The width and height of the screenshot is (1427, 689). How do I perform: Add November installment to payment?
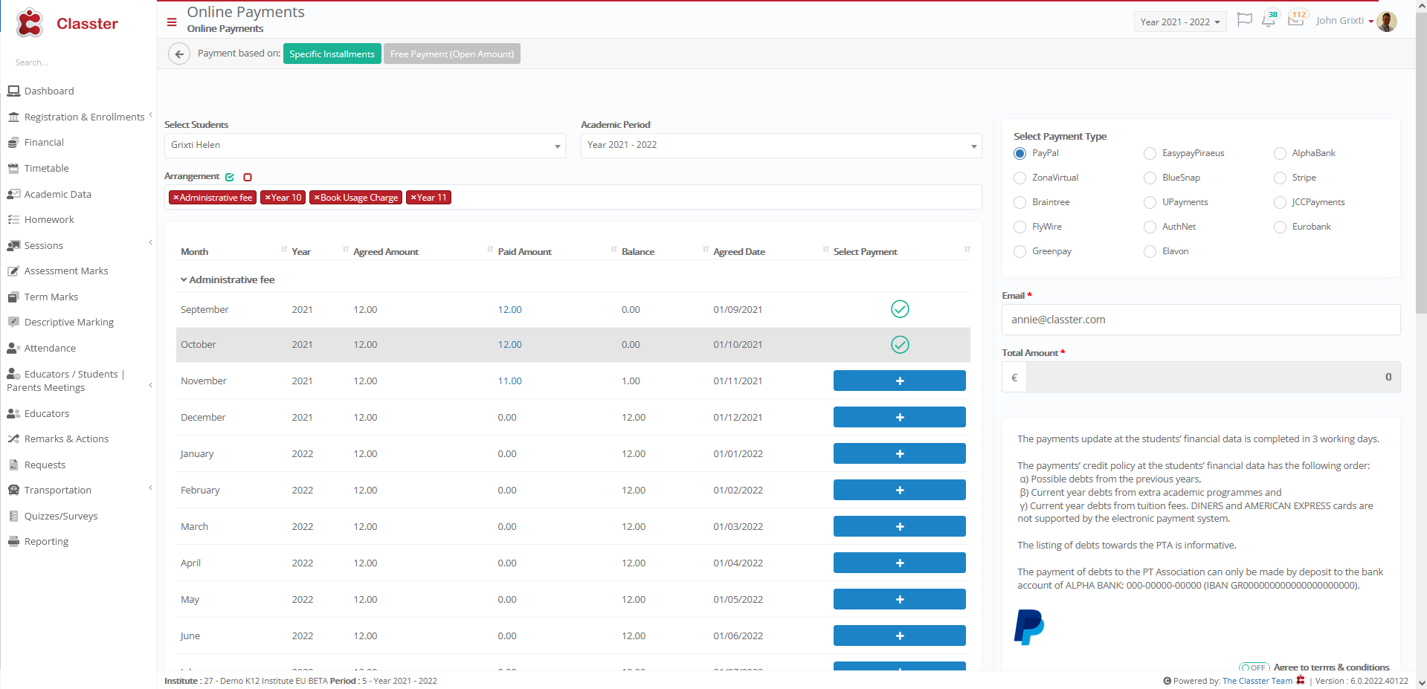click(x=900, y=381)
